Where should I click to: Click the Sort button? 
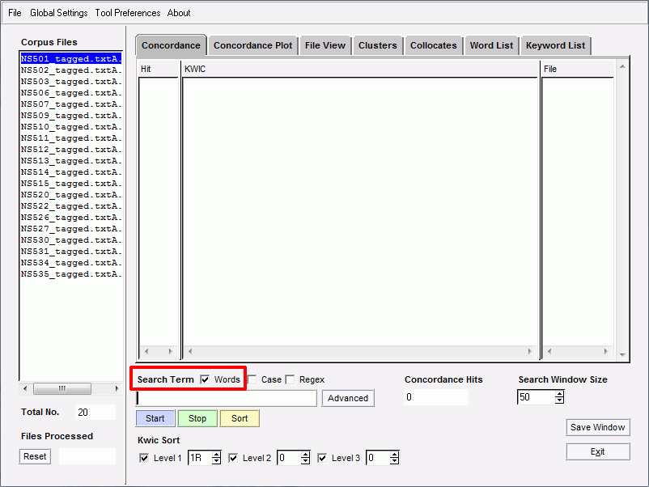(x=240, y=418)
